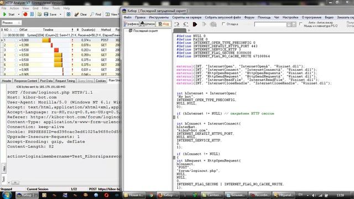Collapse the hInternet if-block fold marker
This screenshot has width=354, height=199.
pos(174,117)
